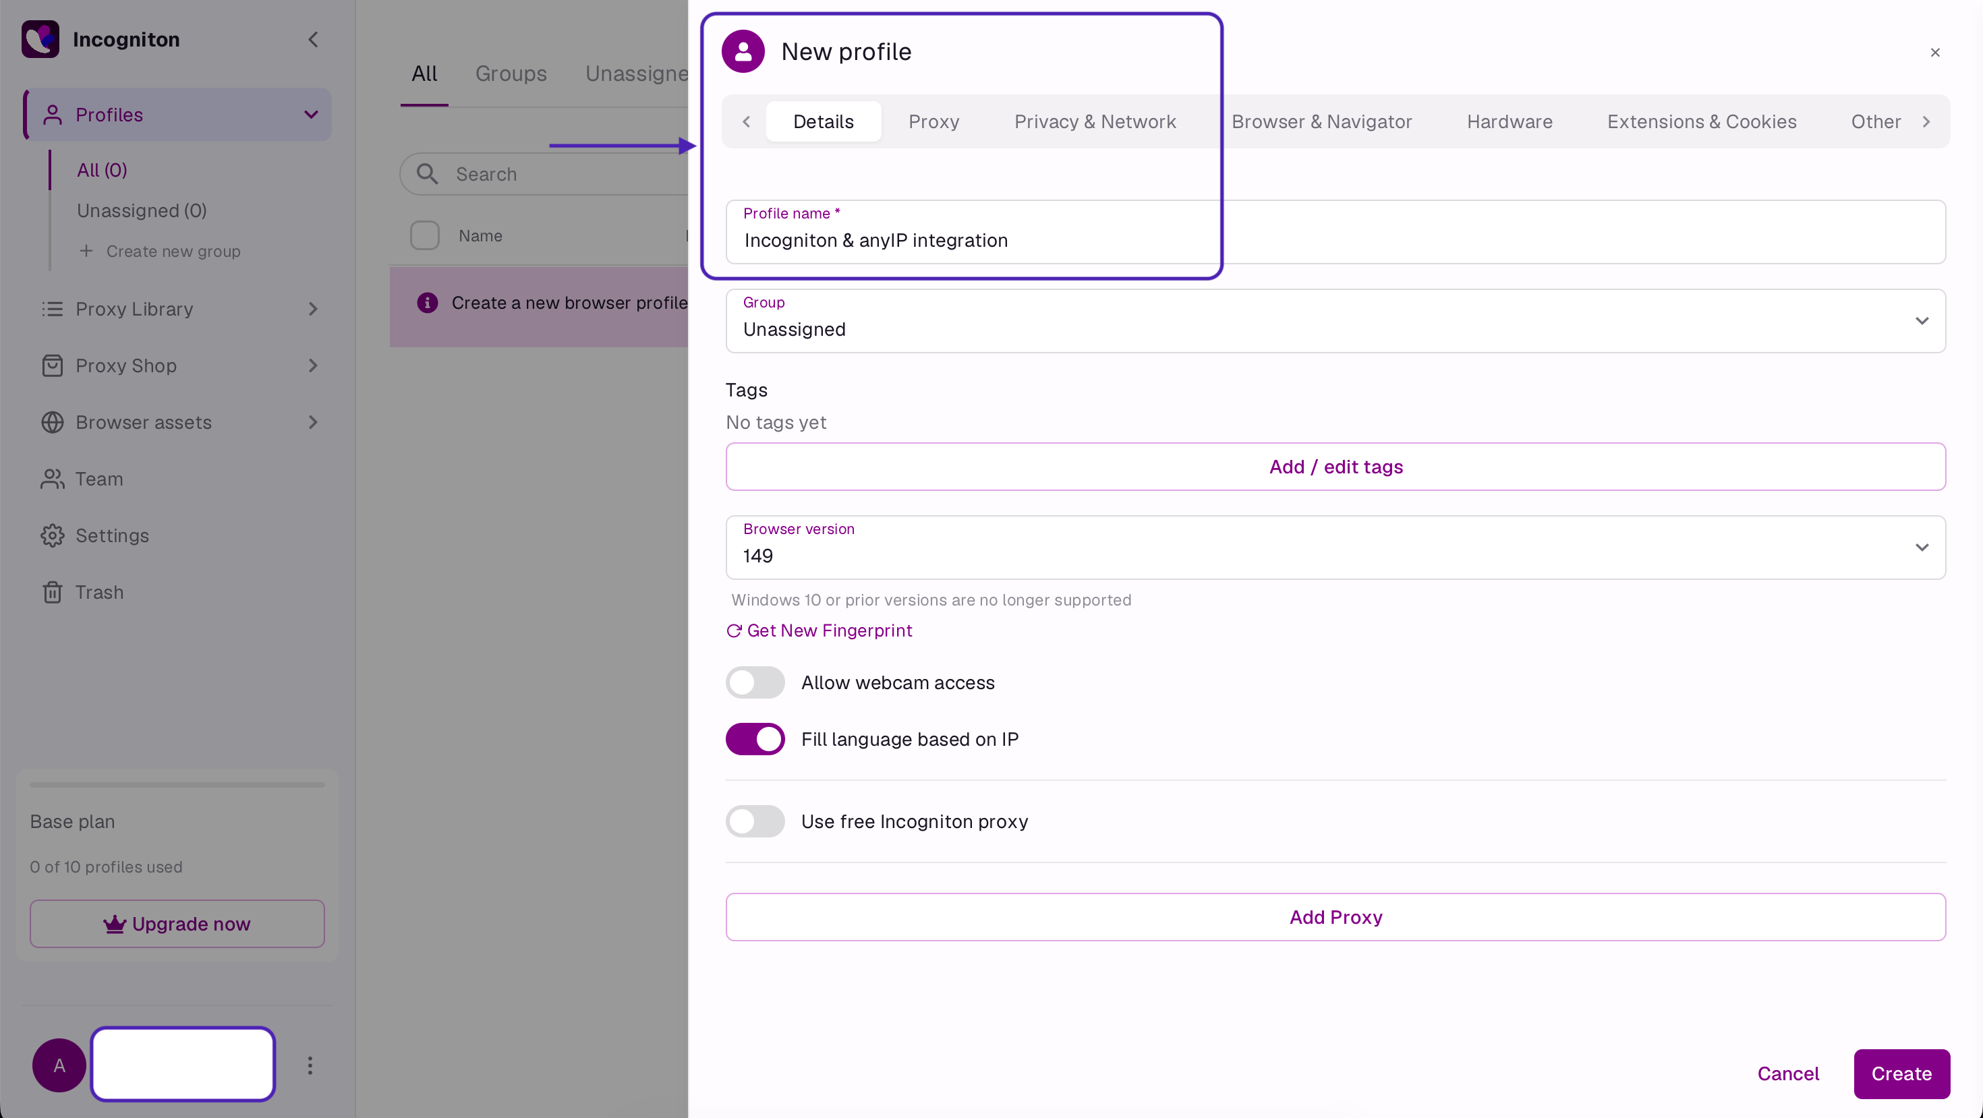Disable Fill language based on IP

pyautogui.click(x=755, y=740)
